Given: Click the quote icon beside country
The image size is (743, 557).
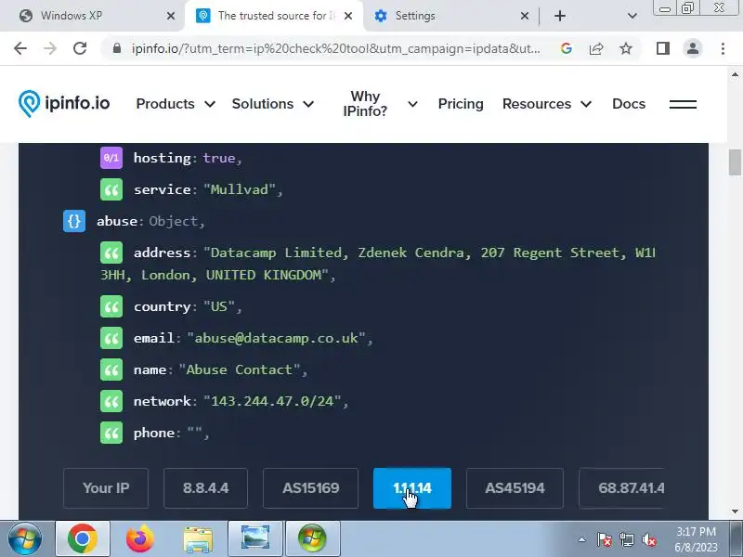Looking at the screenshot, I should pos(111,306).
